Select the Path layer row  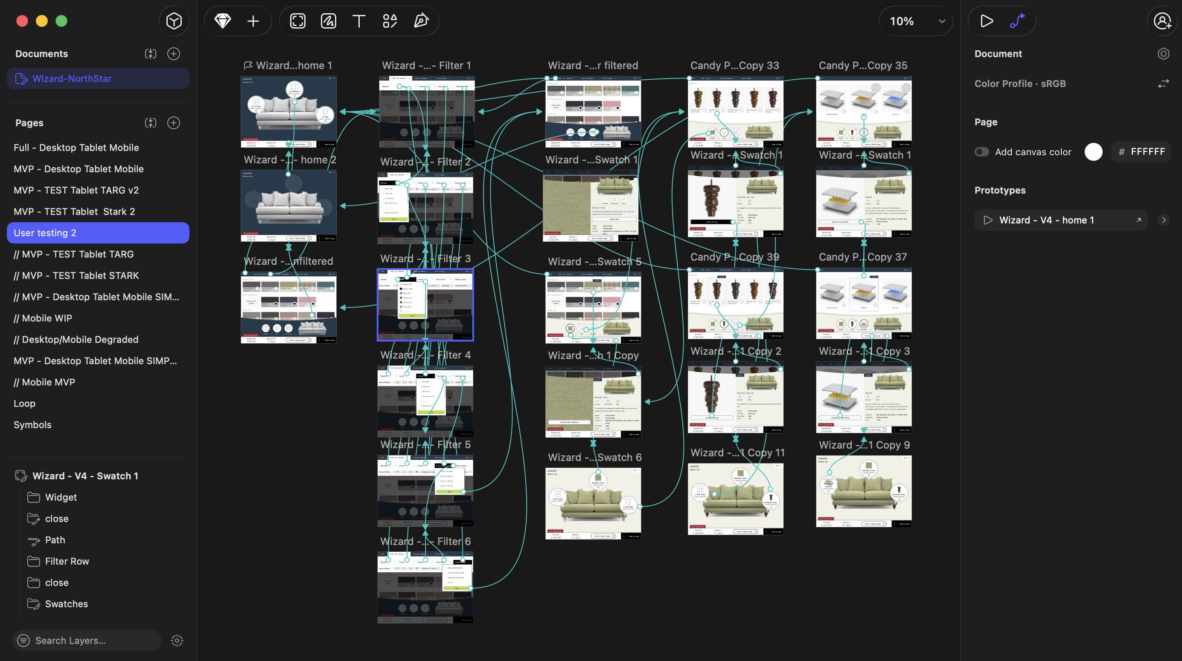[98, 540]
